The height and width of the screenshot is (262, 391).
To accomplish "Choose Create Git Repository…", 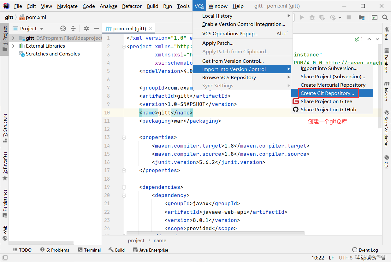I will click(332, 93).
